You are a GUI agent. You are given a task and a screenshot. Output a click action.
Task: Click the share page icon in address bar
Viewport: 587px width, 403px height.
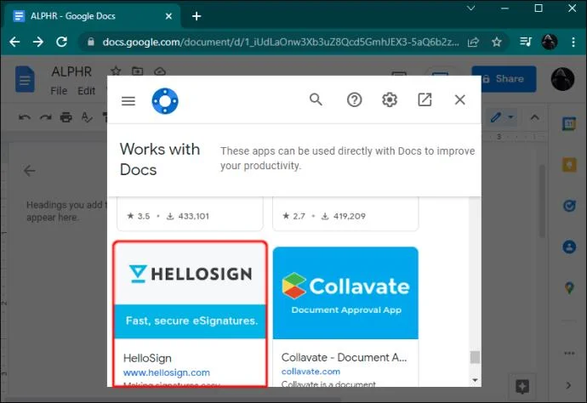click(x=473, y=42)
